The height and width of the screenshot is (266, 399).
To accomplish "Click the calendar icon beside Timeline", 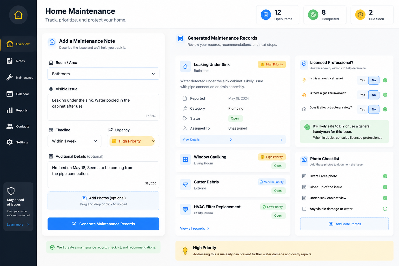I will pos(51,130).
